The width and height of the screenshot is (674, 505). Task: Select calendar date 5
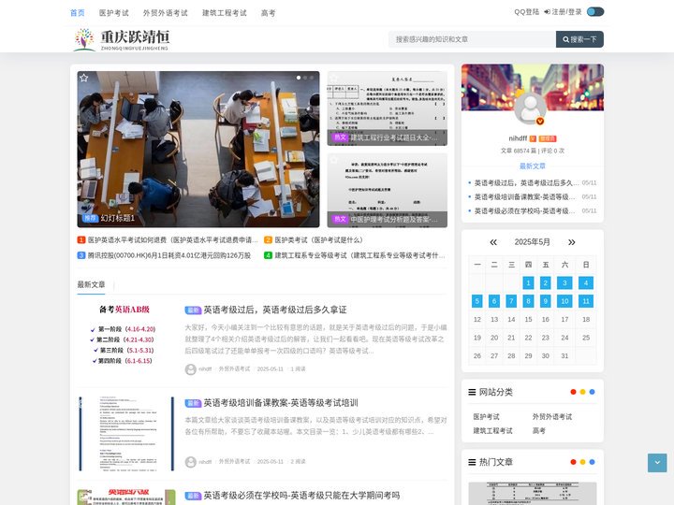point(476,301)
